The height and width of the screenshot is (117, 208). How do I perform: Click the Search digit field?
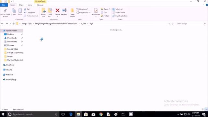click(191, 24)
